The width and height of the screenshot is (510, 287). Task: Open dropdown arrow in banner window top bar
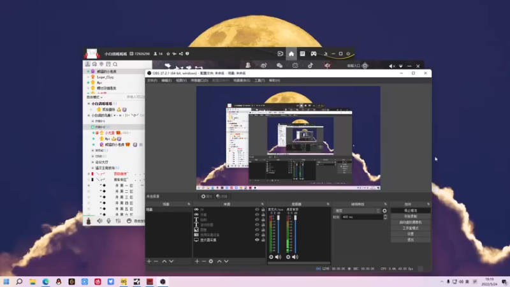point(401,66)
